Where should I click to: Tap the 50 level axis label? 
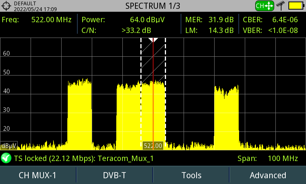point(7,72)
